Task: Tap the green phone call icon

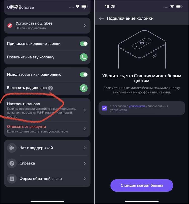Action: point(84,57)
